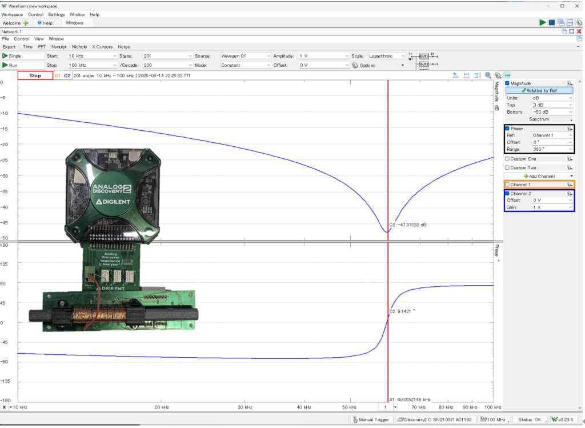
Task: Select the vertical cursor measure icon
Action: [x=477, y=75]
